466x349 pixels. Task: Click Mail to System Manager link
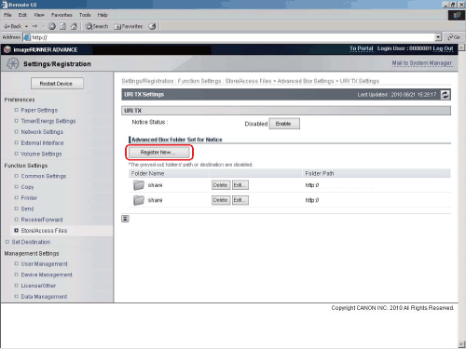point(421,63)
